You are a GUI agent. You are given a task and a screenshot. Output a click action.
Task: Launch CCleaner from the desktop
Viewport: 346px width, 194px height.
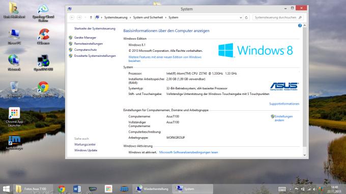pos(43,37)
